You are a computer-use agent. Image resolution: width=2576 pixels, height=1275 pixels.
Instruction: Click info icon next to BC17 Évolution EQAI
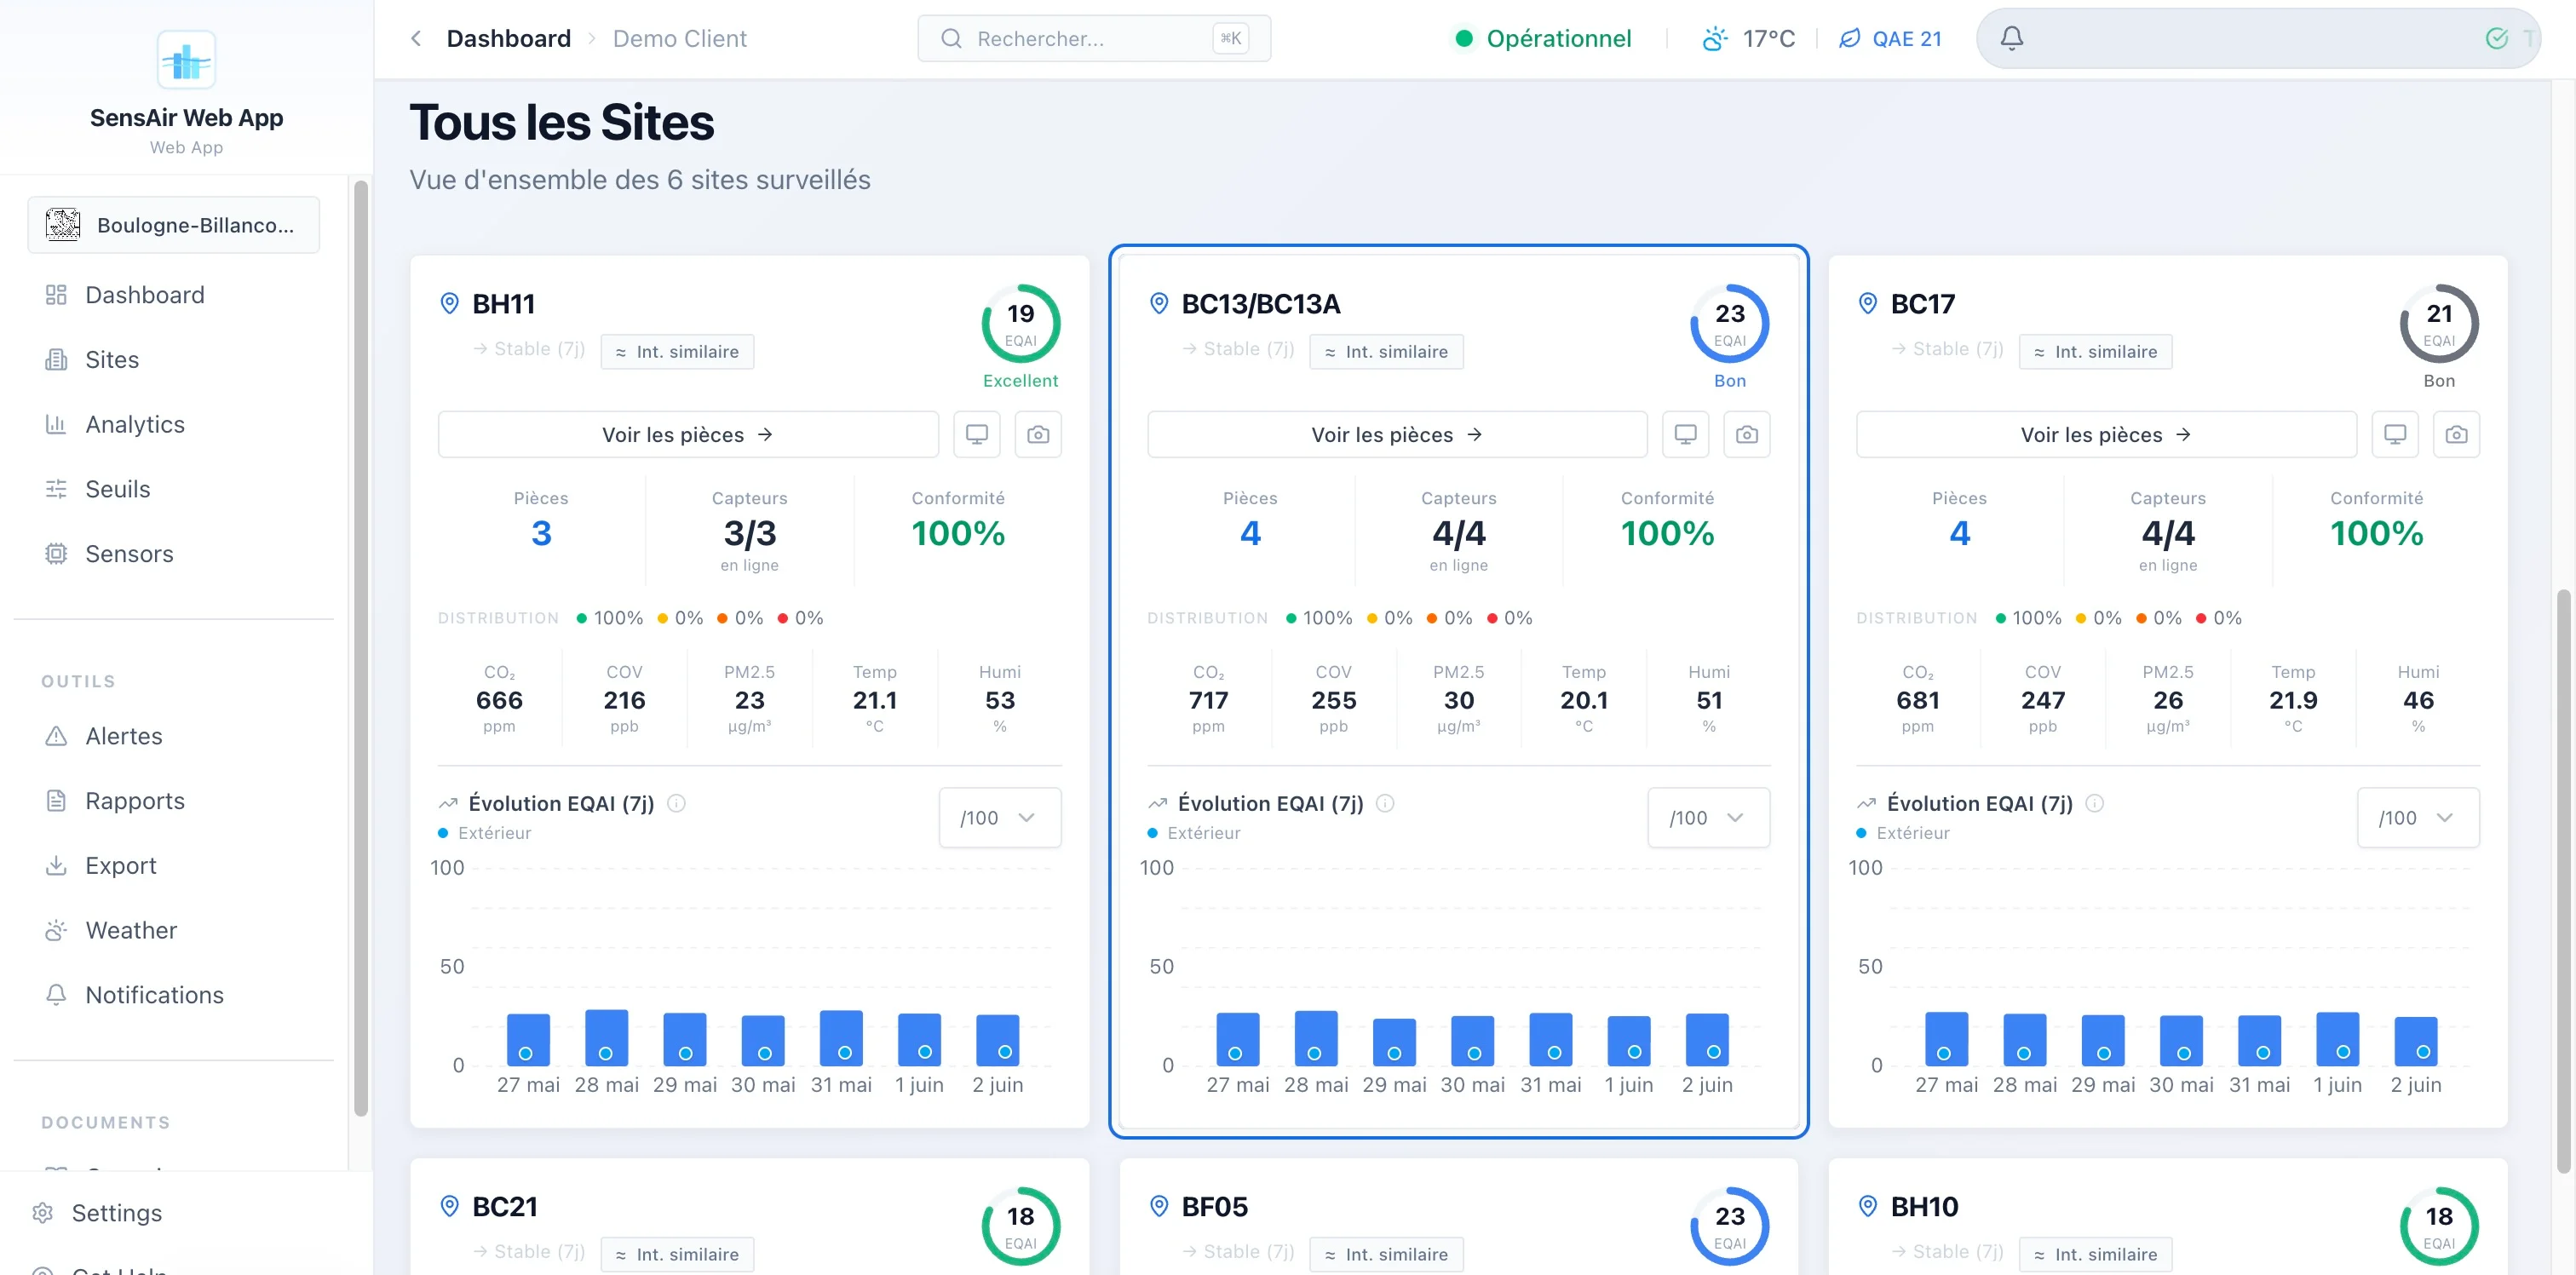pos(2094,803)
